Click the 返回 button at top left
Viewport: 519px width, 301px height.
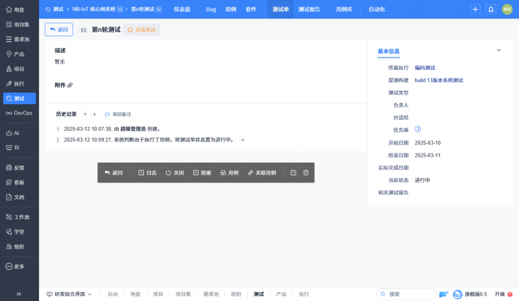[x=59, y=30]
